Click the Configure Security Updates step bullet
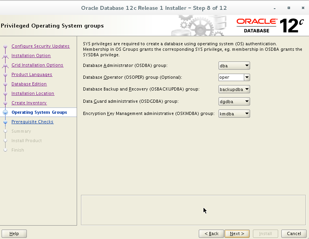This screenshot has height=239, width=309. (5, 46)
